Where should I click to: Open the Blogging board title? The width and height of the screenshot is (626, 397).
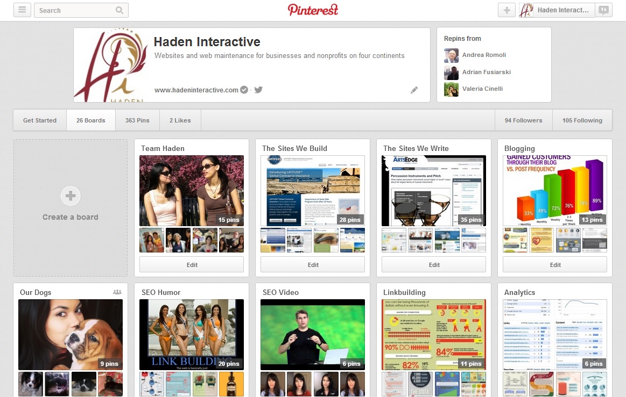pyautogui.click(x=519, y=149)
